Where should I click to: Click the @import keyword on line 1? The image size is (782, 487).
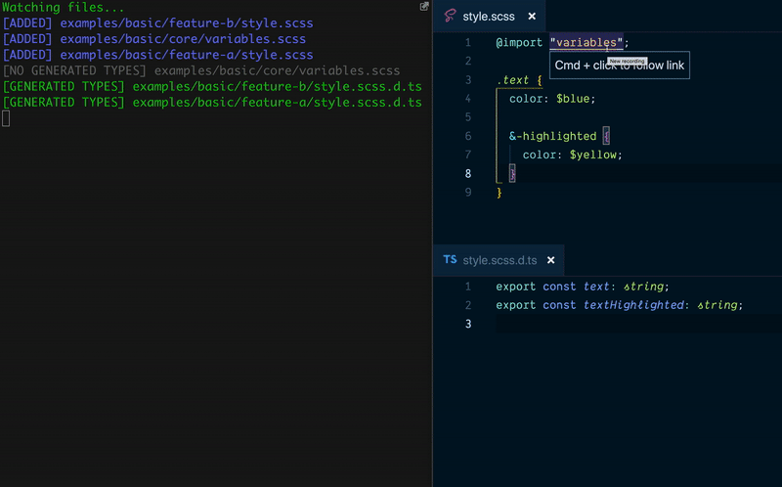[x=519, y=43]
